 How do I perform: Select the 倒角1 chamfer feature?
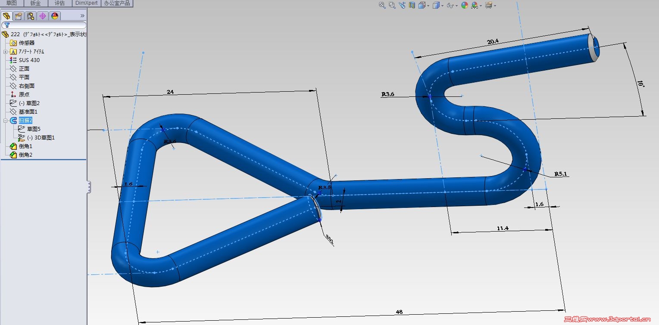pos(21,146)
